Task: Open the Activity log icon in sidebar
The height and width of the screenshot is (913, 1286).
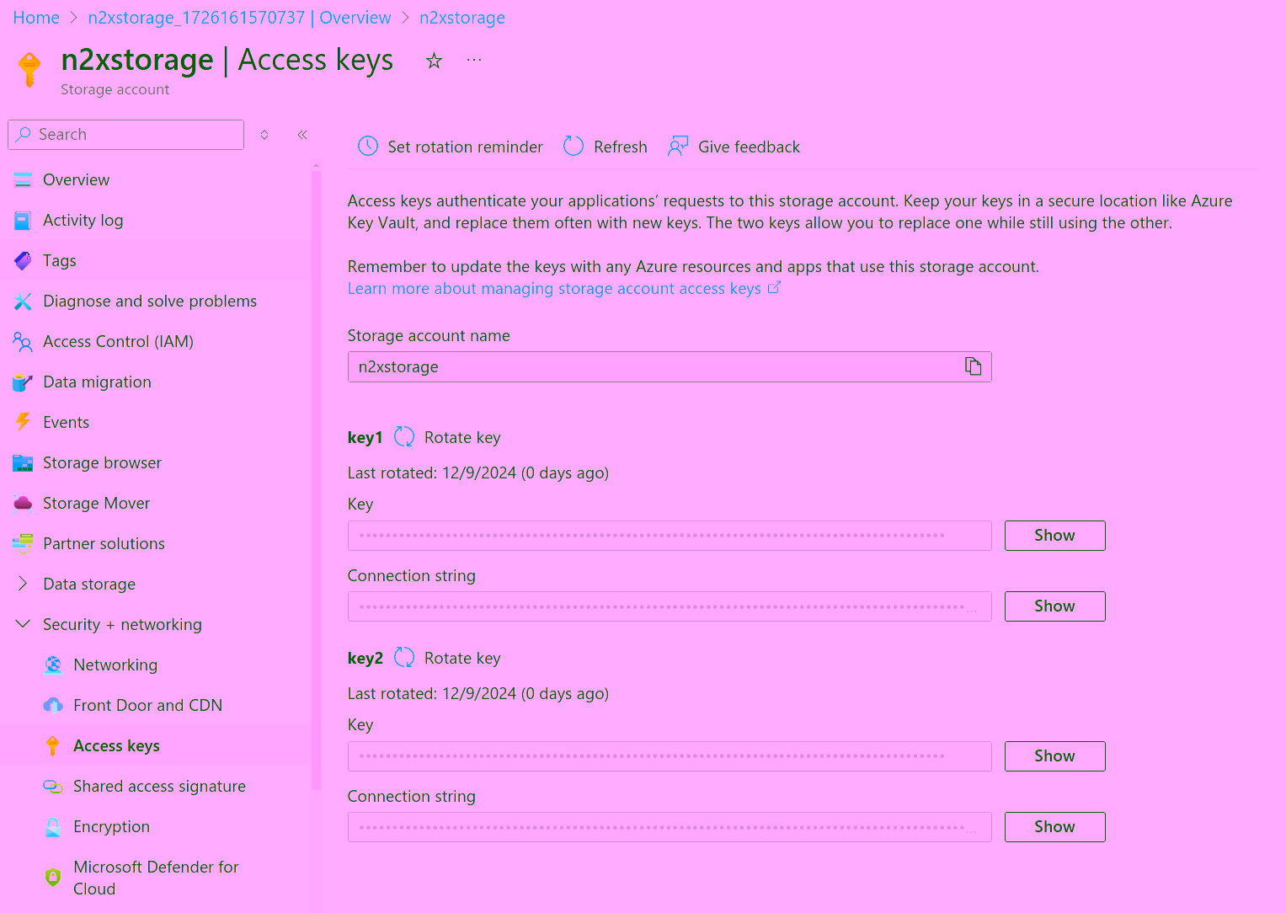Action: (23, 220)
